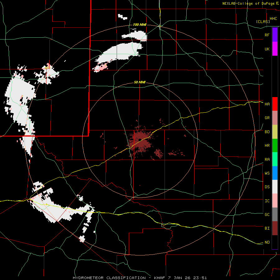Select the BD yellow legend swatch
The image size is (280, 280).
(275, 132)
